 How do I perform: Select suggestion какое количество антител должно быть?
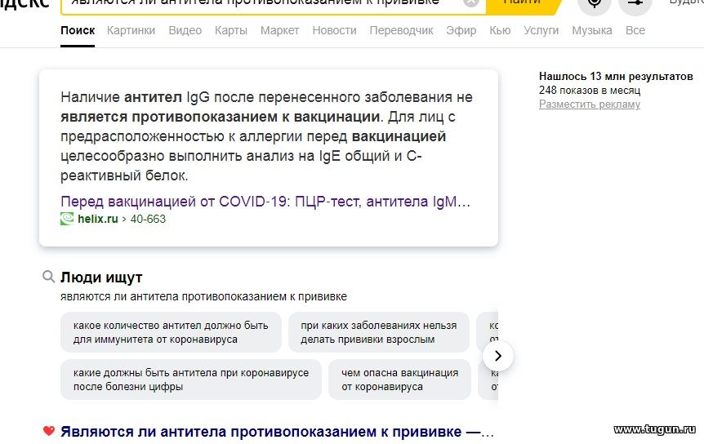[171, 332]
